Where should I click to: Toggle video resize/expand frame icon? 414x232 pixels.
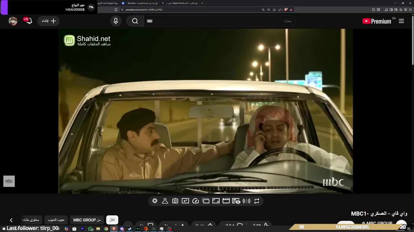(216, 201)
